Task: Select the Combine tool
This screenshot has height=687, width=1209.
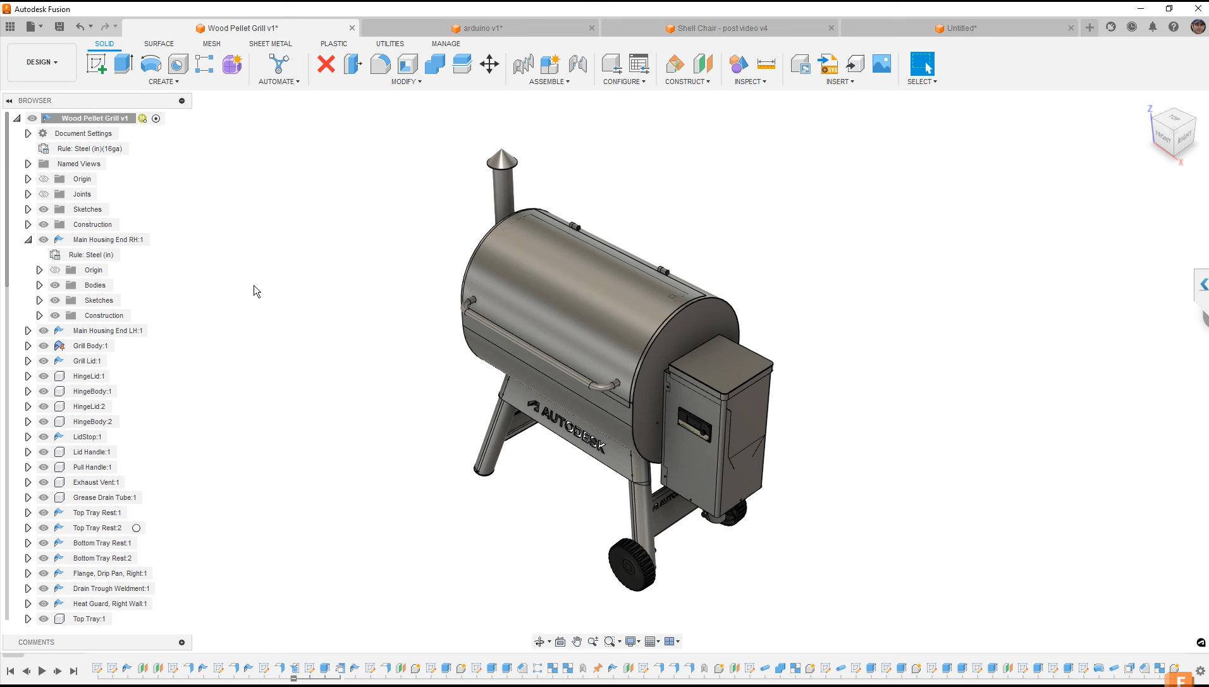Action: [x=435, y=64]
